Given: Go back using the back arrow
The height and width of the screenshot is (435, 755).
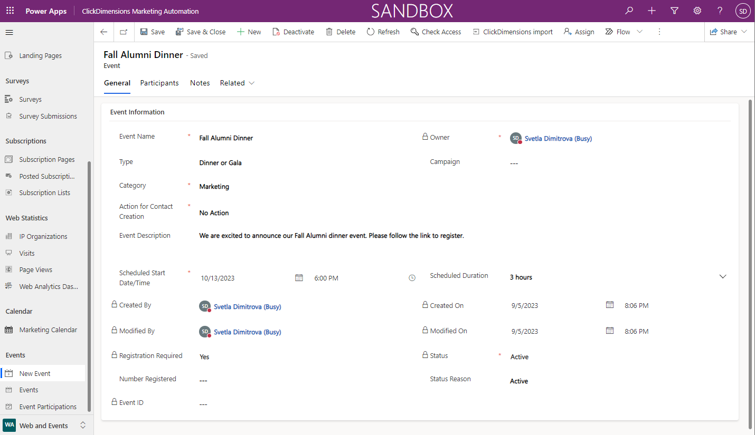Looking at the screenshot, I should [104, 32].
